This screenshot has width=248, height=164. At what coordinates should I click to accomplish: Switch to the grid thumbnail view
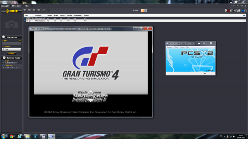click(x=146, y=10)
